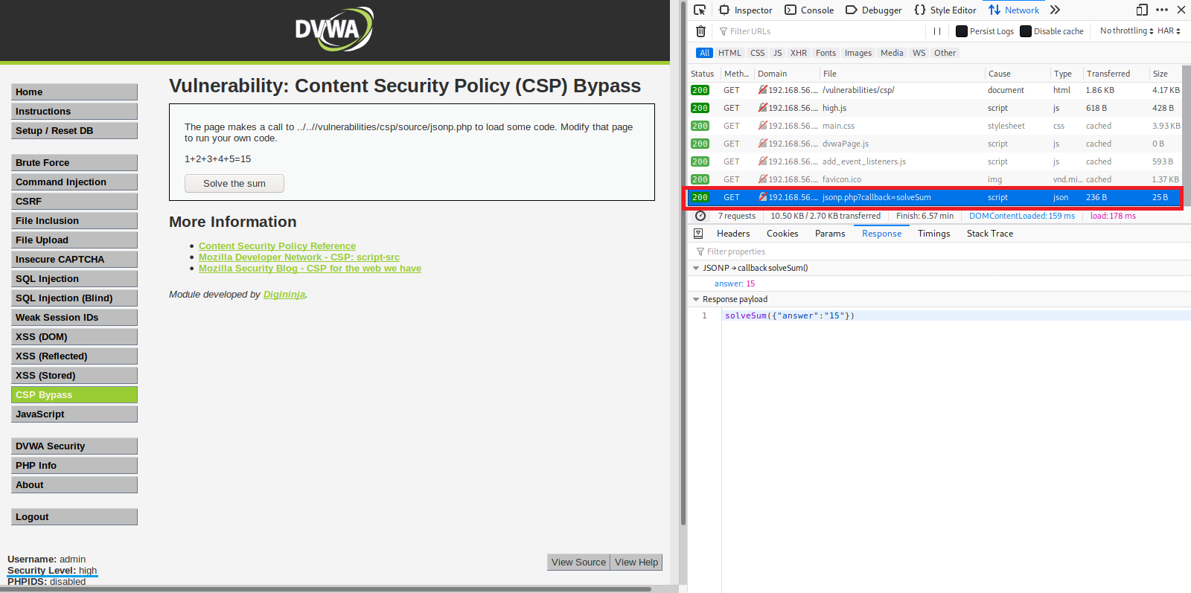1191x593 pixels.
Task: Open the Style Editor tab
Action: point(945,10)
